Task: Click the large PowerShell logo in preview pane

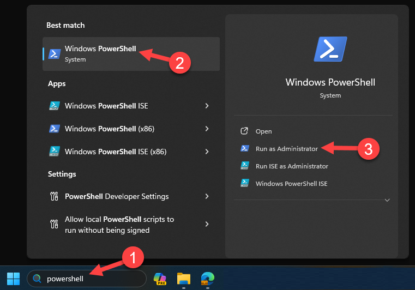Action: click(330, 49)
